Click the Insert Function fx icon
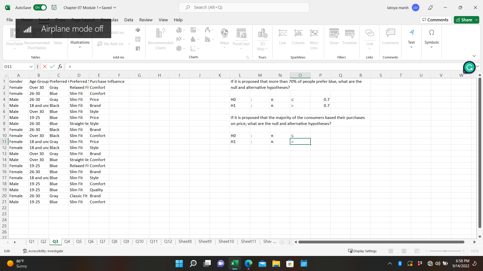Viewport: 483px width, 271px height. coord(60,66)
